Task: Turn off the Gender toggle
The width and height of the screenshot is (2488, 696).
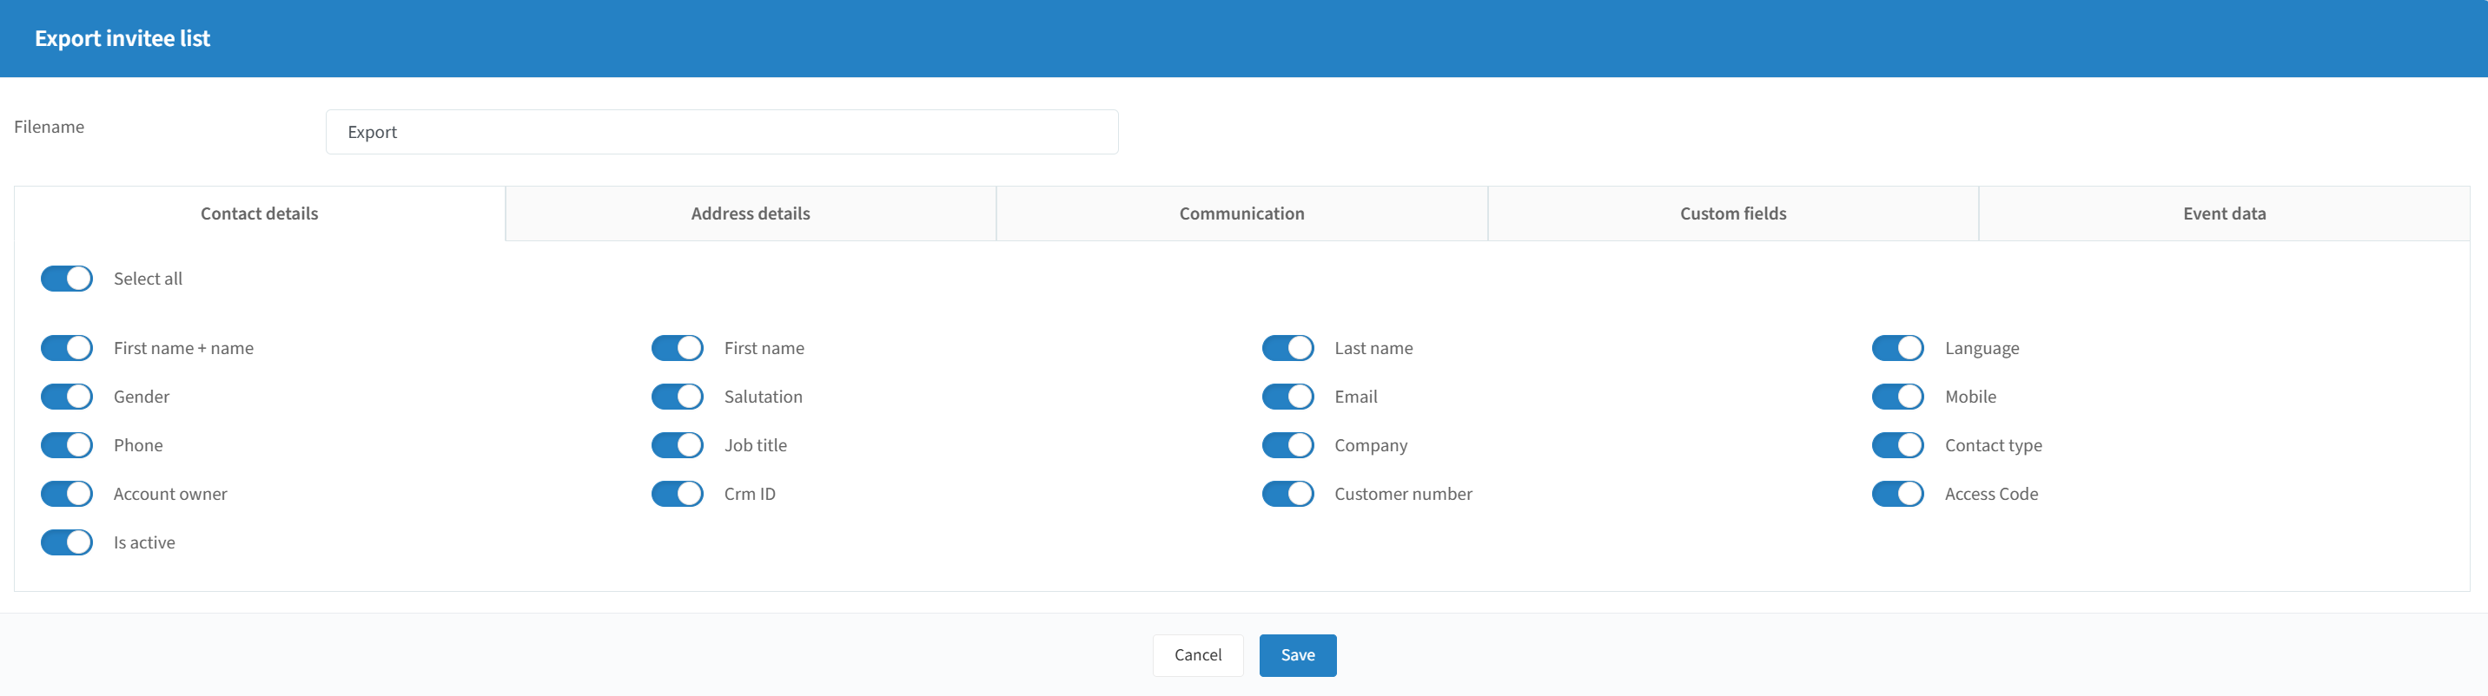Action: pos(67,397)
